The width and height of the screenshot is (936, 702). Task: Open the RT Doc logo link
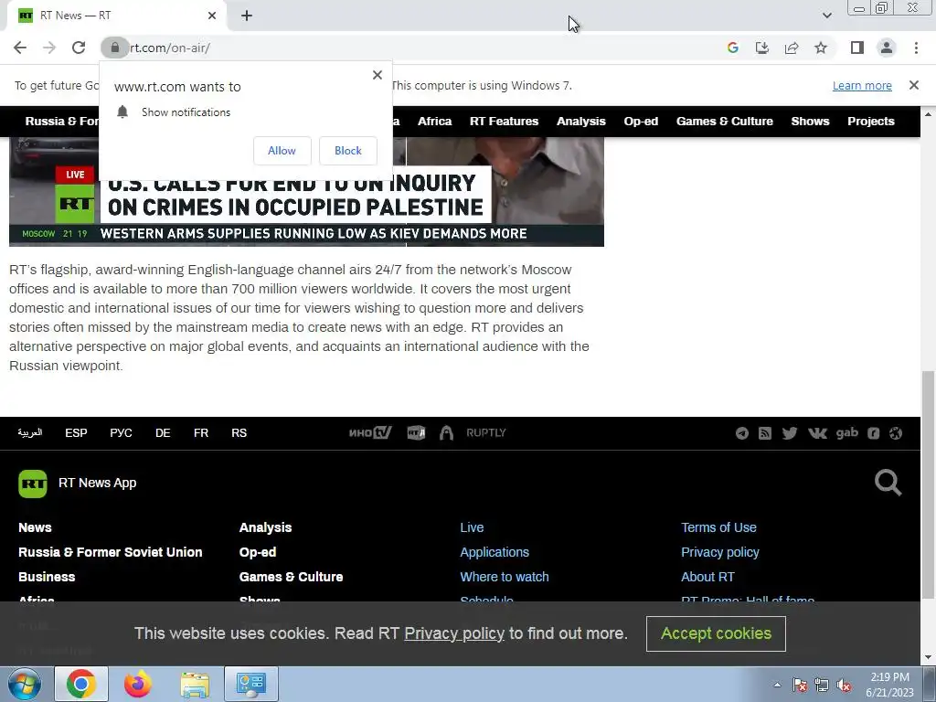[416, 432]
